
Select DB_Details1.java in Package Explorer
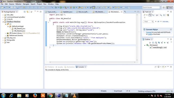[x=18, y=29]
